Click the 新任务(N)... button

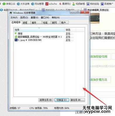[77, 100]
